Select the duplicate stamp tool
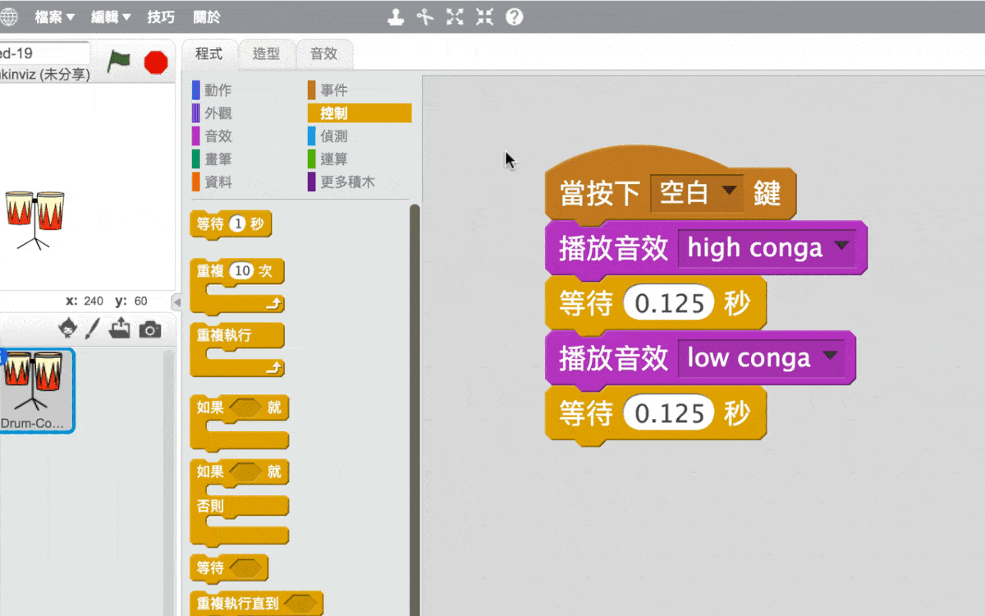Image resolution: width=985 pixels, height=616 pixels. [396, 16]
